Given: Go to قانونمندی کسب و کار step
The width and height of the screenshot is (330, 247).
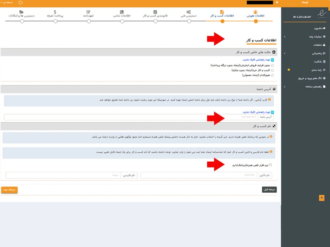Looking at the screenshot, I should 156,16.
